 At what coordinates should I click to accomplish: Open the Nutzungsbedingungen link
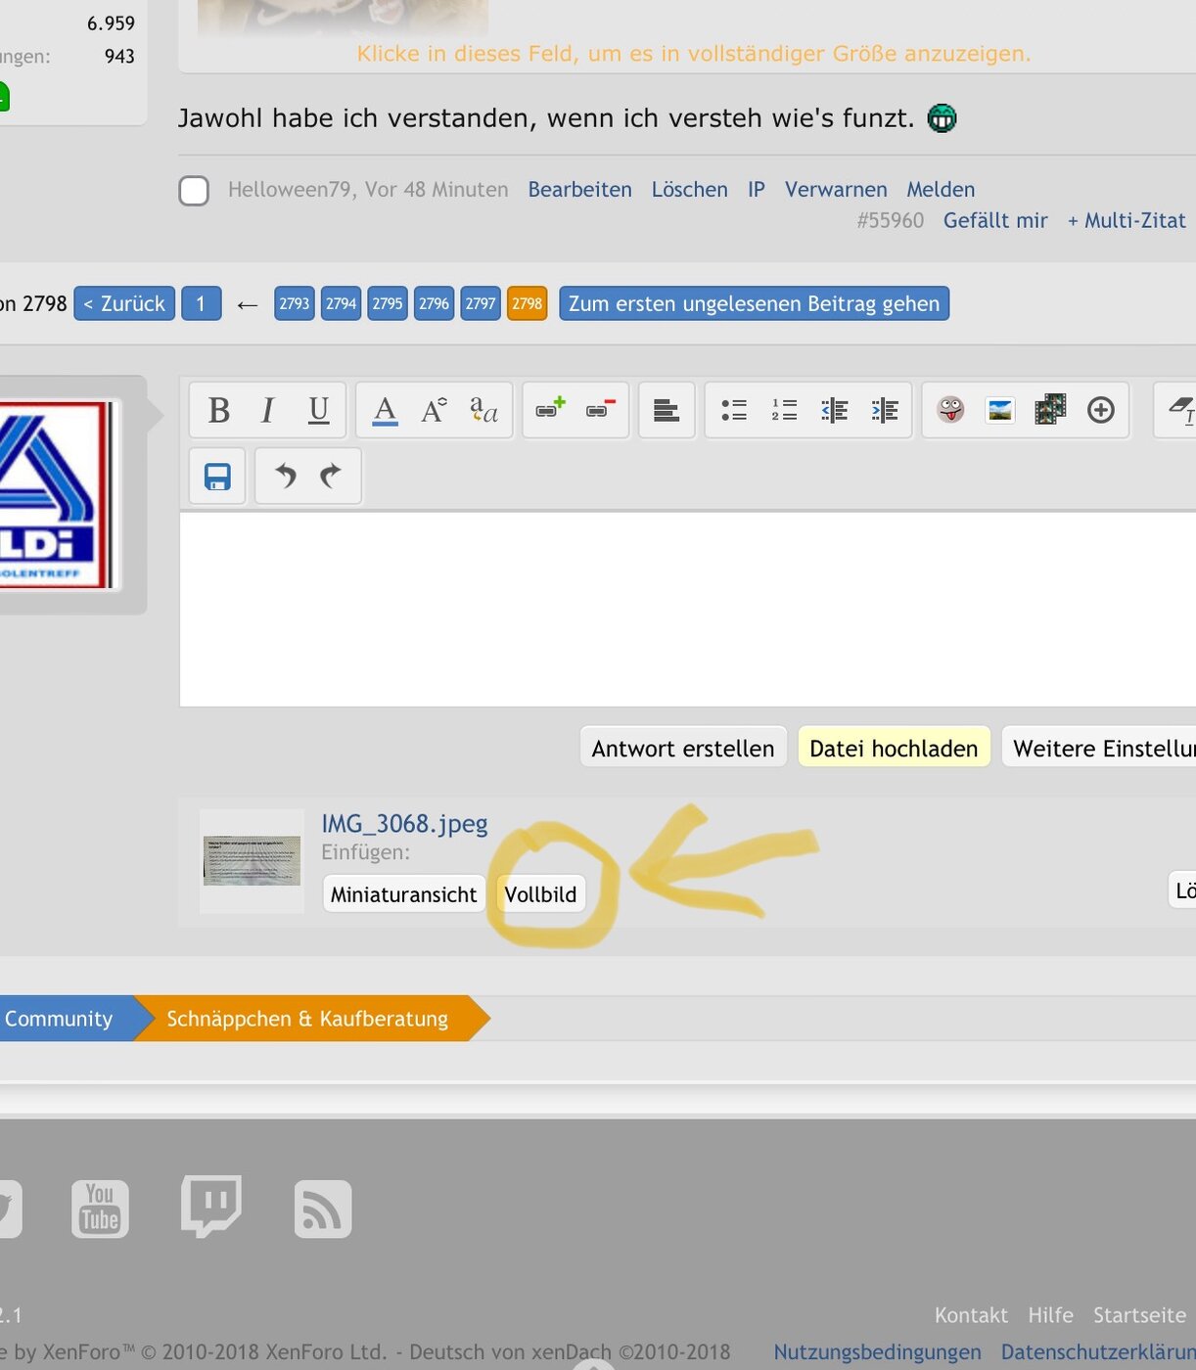(x=877, y=1352)
